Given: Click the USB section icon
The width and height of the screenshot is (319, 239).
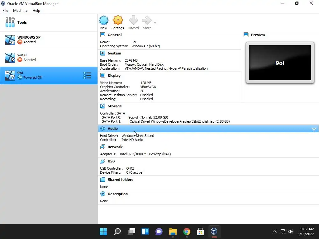Looking at the screenshot, I should click(x=103, y=161).
